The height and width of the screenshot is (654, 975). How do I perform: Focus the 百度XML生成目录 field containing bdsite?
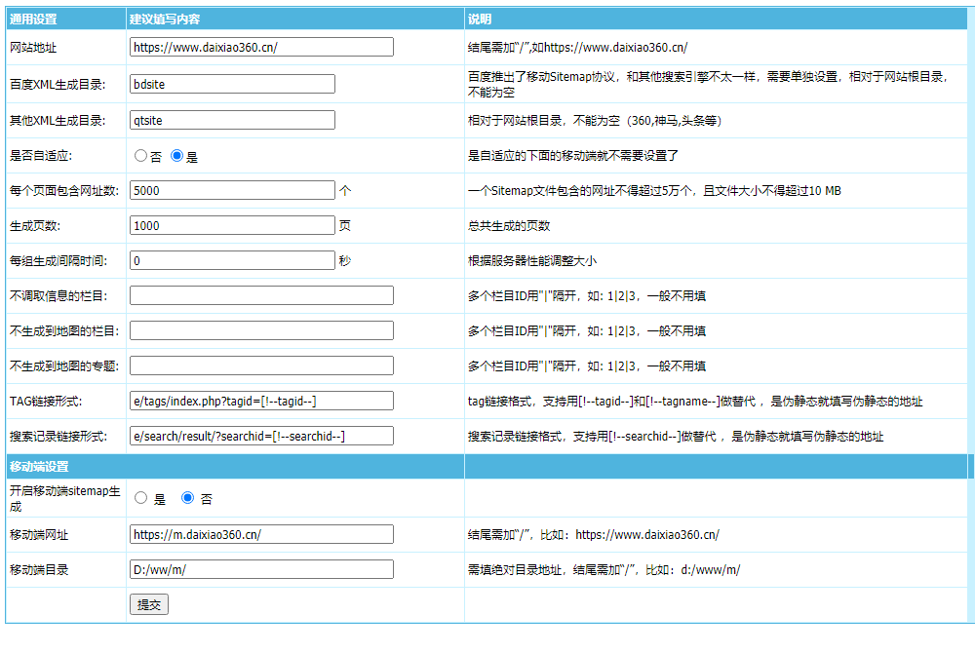(x=232, y=84)
